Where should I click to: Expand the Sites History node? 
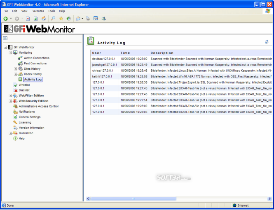pos(15,69)
